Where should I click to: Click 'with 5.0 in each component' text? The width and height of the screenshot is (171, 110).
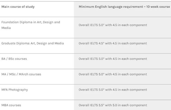(126, 105)
